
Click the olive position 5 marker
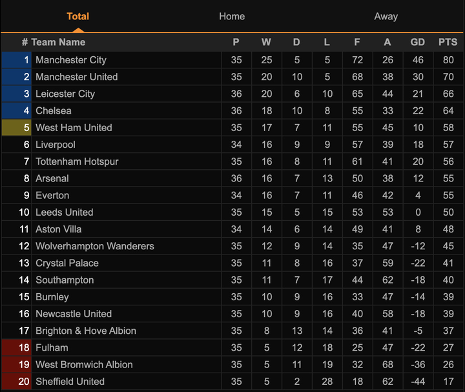click(16, 128)
